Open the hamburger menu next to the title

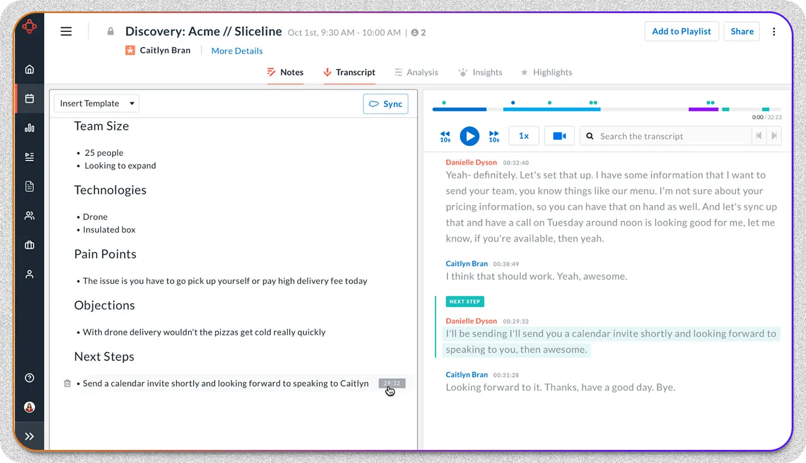pyautogui.click(x=66, y=31)
